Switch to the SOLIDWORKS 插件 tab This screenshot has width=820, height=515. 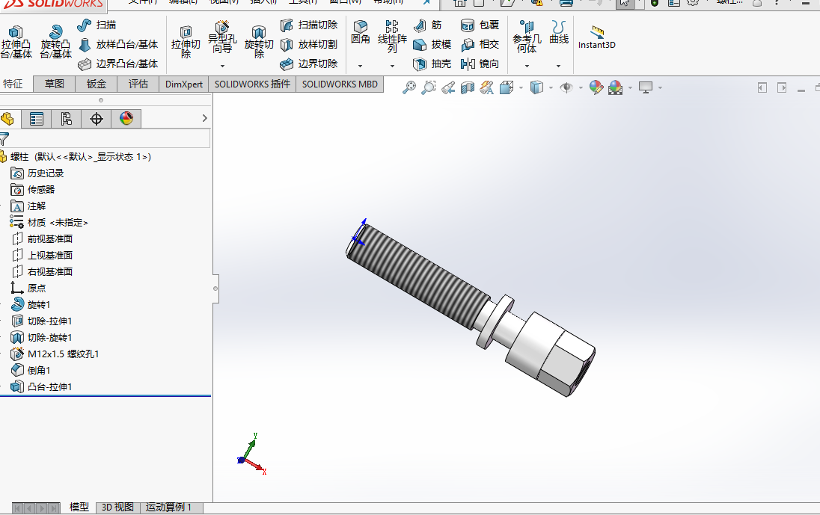[x=252, y=84]
